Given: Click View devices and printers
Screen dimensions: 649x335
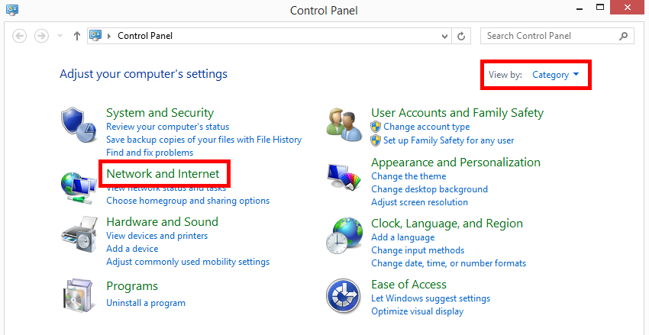Looking at the screenshot, I should point(157,236).
